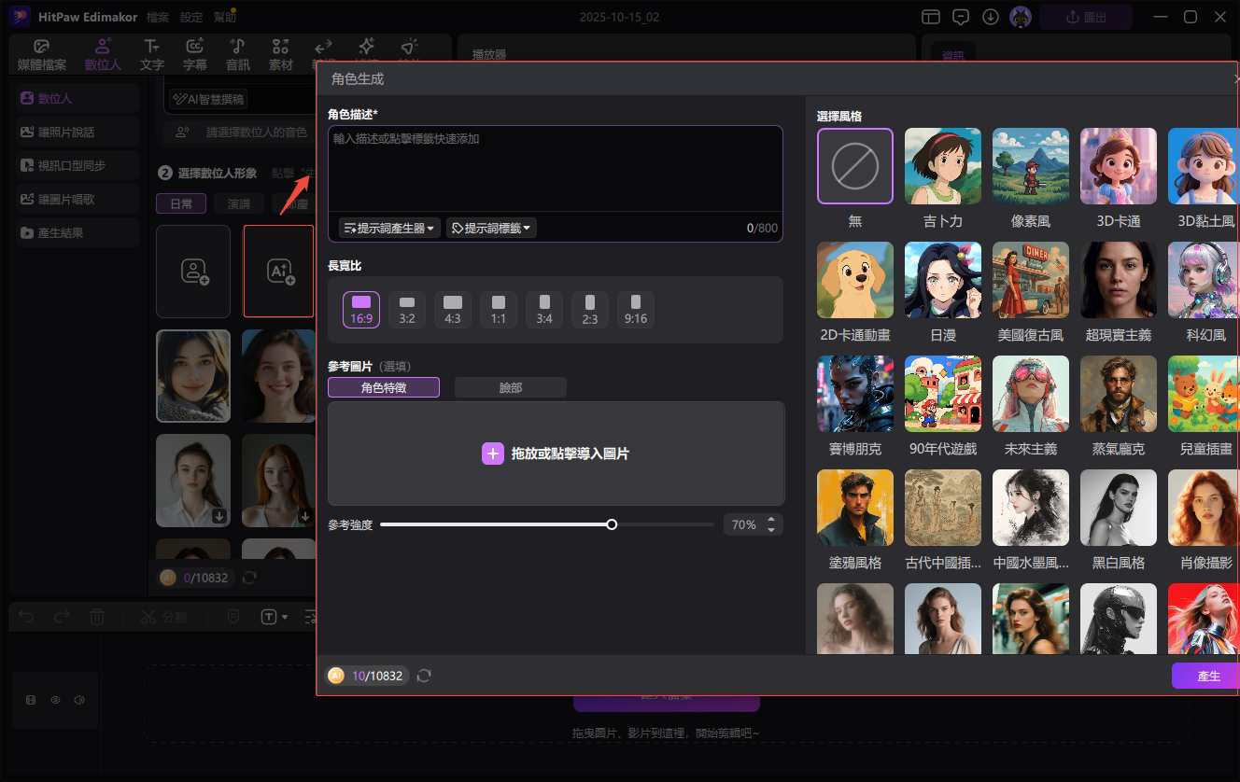Click the refresh credits icon in dialog footer
The height and width of the screenshot is (782, 1240).
tap(424, 676)
